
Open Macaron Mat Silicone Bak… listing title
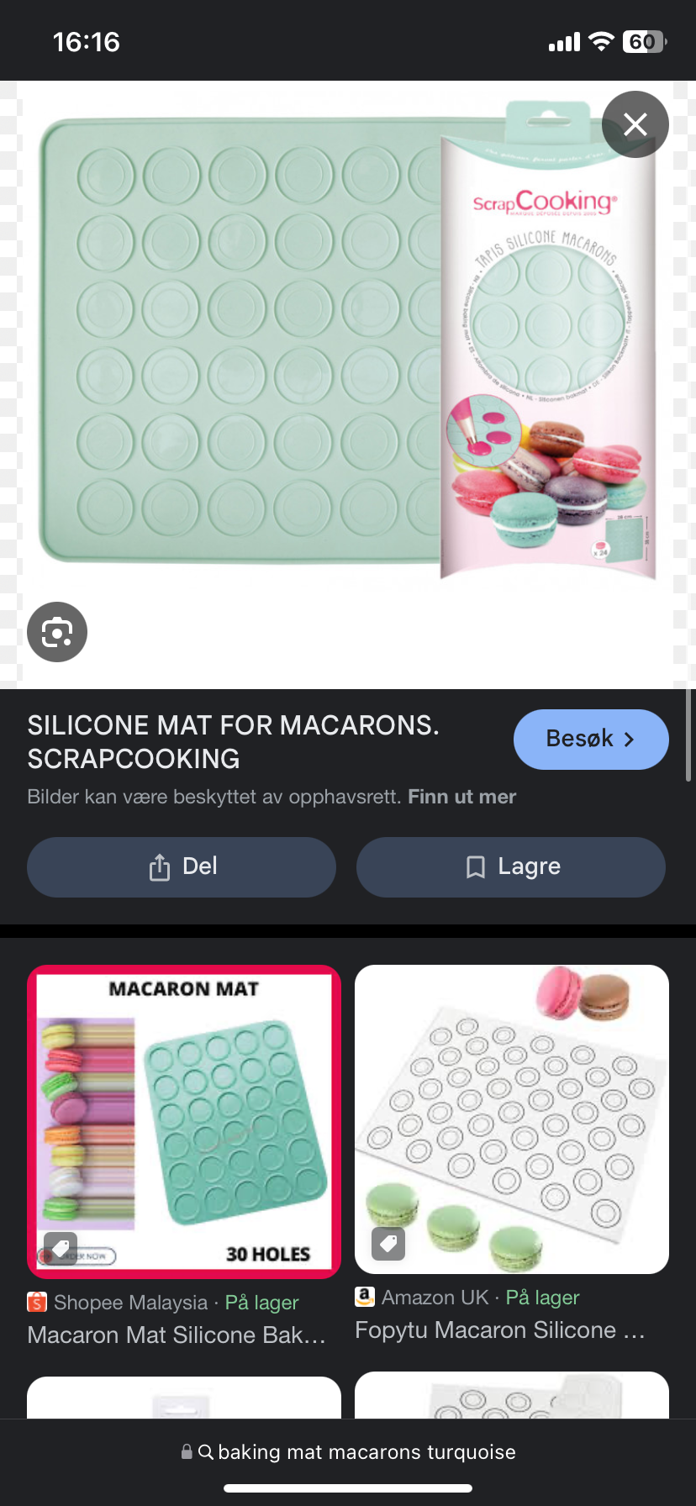[x=177, y=1335]
